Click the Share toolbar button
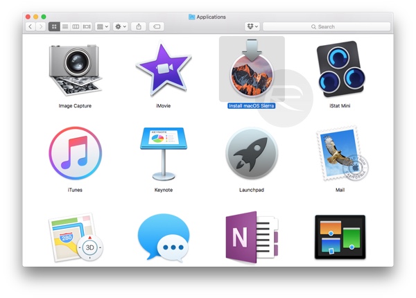416x298 pixels. (139, 26)
